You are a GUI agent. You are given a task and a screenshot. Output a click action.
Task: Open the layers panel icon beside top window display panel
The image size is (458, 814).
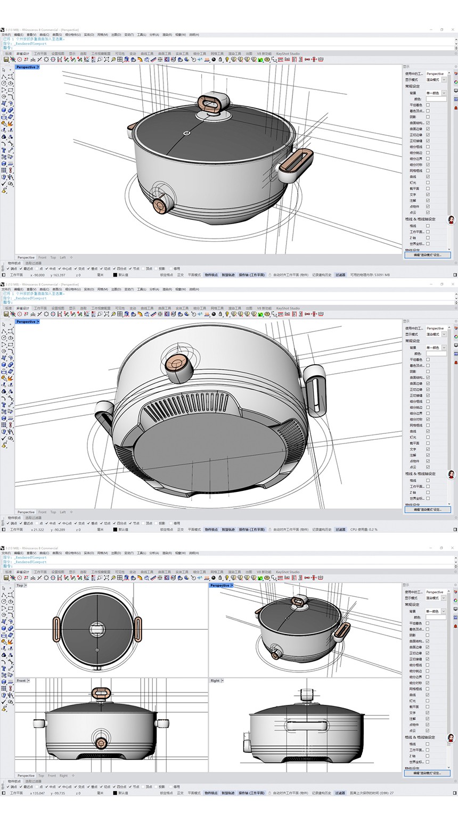click(456, 73)
